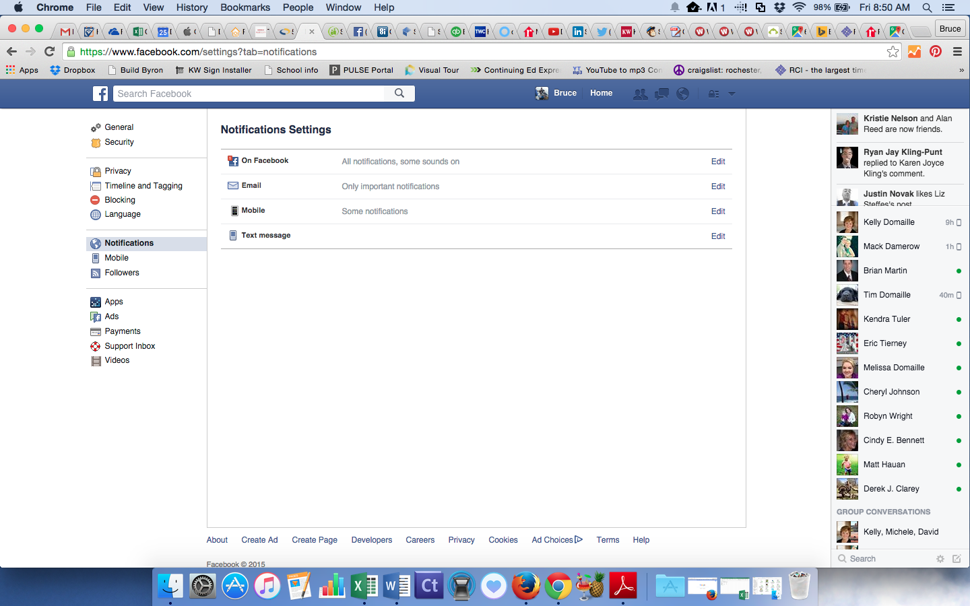Open chat with Kendra Tuler
The image size is (970, 606).
900,319
